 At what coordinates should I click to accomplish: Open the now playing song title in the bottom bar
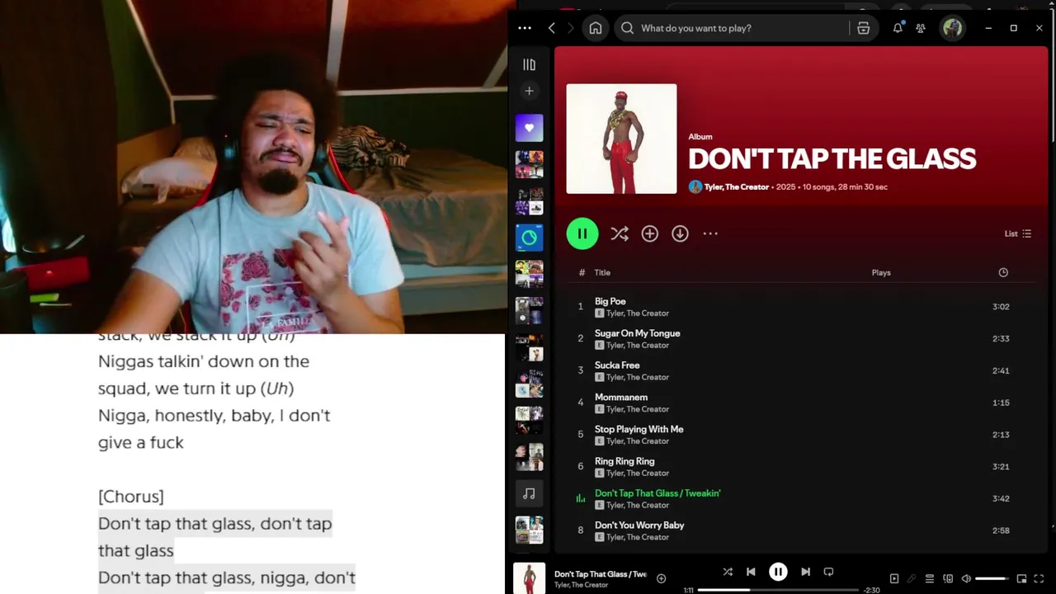[x=600, y=574]
